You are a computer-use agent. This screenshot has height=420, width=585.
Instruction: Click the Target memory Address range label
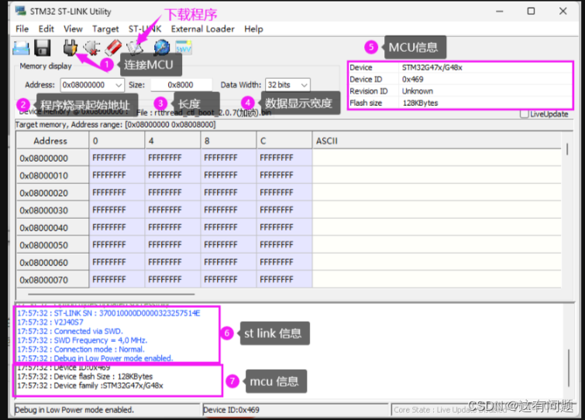pos(115,125)
